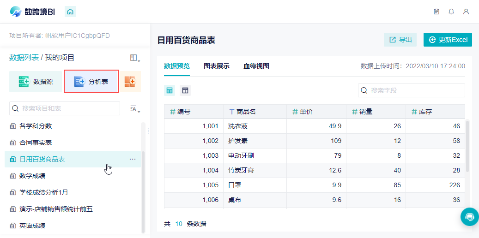Switch to the 血缘视图 tab
This screenshot has height=238, width=479.
pyautogui.click(x=256, y=66)
